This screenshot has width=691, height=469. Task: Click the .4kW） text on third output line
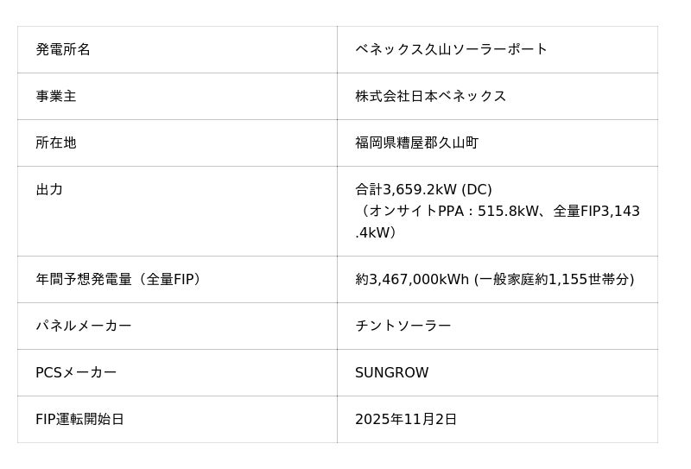[376, 232]
